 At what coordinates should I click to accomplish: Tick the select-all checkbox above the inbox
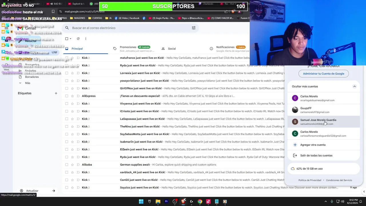tap(67, 39)
